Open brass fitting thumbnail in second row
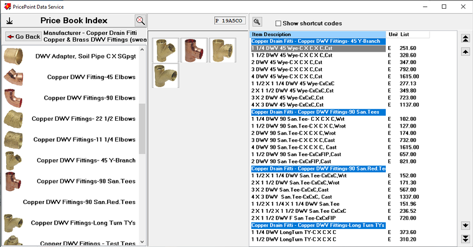Viewport: 473px width, 247px height. pyautogui.click(x=166, y=75)
